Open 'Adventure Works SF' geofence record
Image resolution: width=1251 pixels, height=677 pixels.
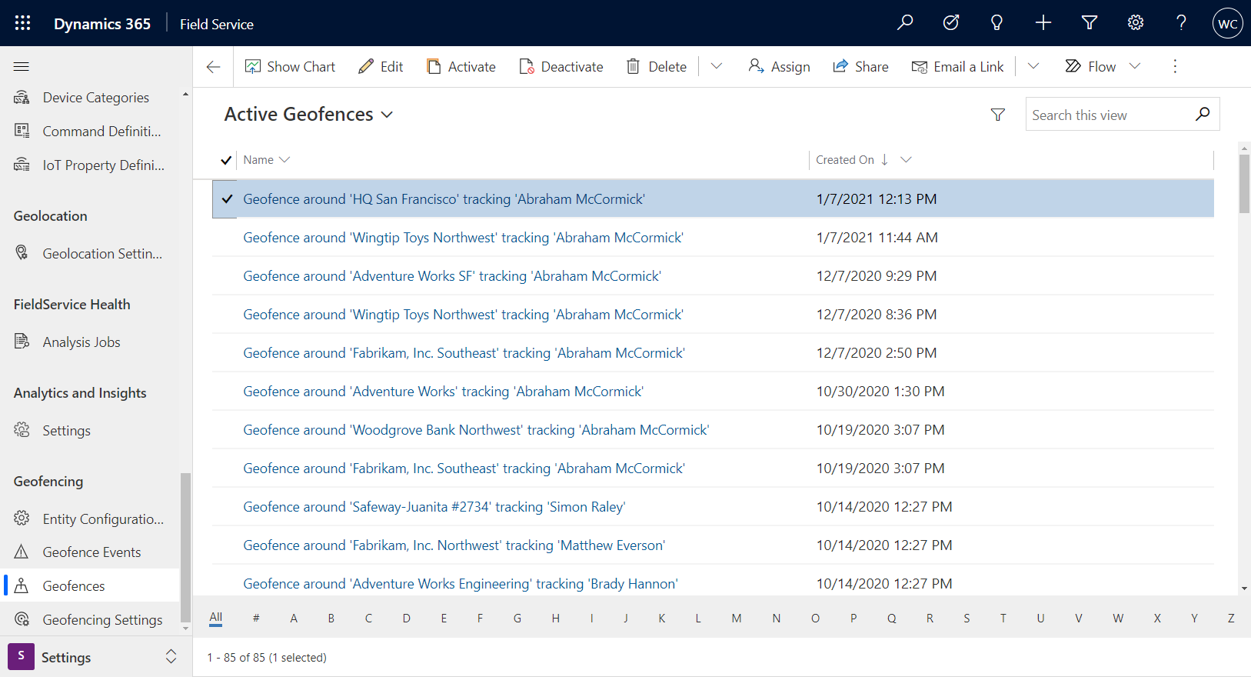(x=452, y=276)
